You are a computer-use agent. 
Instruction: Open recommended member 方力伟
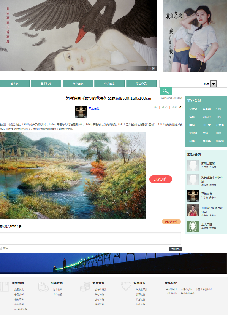coord(220,125)
